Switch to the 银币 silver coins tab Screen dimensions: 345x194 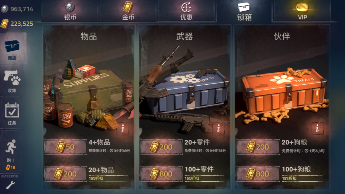[70, 11]
